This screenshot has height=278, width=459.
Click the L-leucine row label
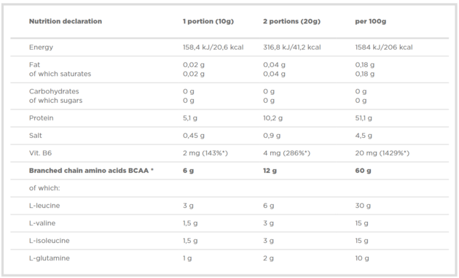[44, 206]
